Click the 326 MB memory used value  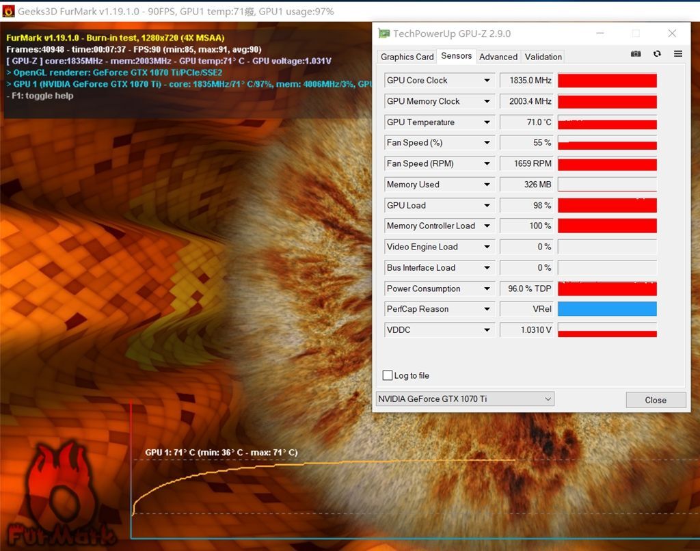pos(527,185)
